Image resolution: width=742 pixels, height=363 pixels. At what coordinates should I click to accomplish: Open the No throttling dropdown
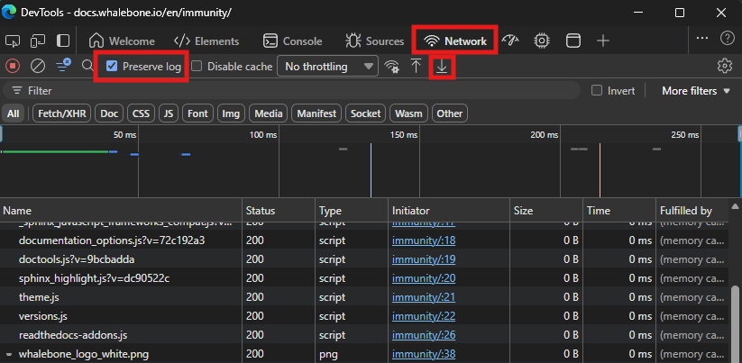[x=327, y=66]
